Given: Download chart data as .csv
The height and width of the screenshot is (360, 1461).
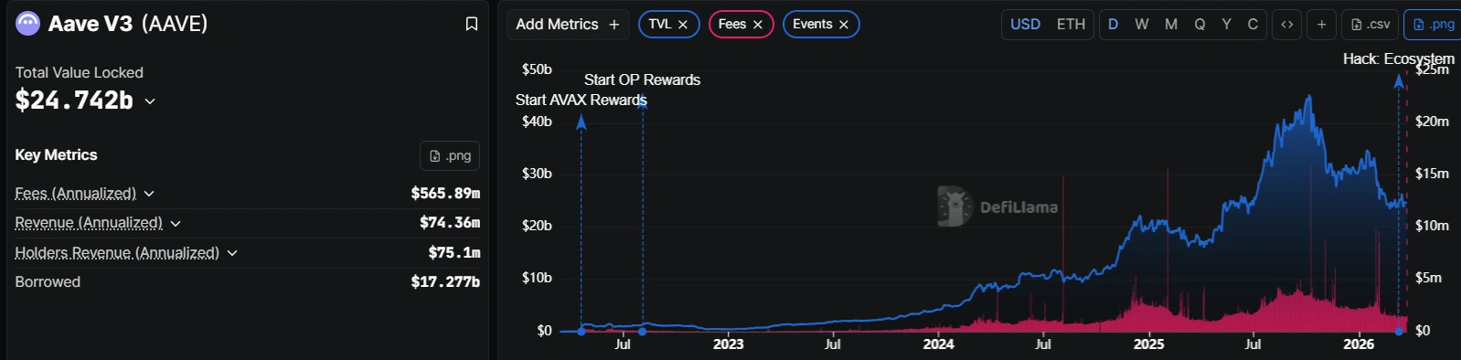Looking at the screenshot, I should click(1370, 25).
